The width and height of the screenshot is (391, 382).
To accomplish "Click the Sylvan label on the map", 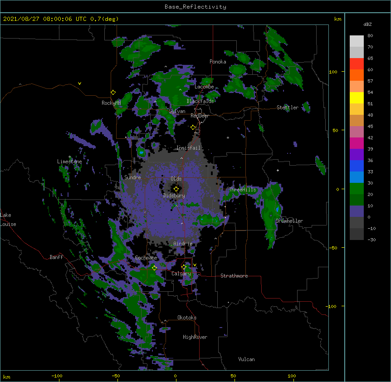I will pyautogui.click(x=177, y=111).
